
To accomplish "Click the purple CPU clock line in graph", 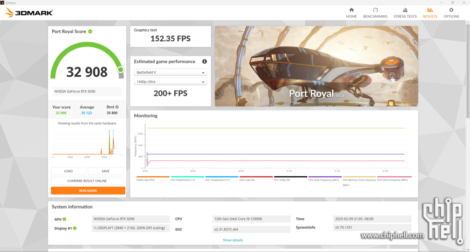I will pos(276,154).
